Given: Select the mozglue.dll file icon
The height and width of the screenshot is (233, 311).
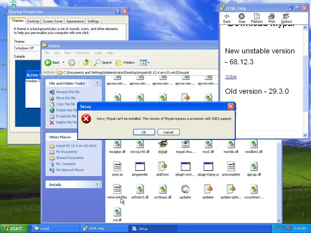Looking at the screenshot, I should pyautogui.click(x=117, y=144).
